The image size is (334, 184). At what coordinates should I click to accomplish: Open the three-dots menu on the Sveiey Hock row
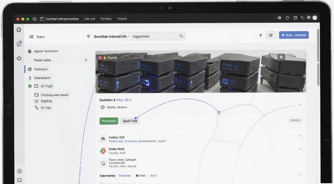click(300, 149)
